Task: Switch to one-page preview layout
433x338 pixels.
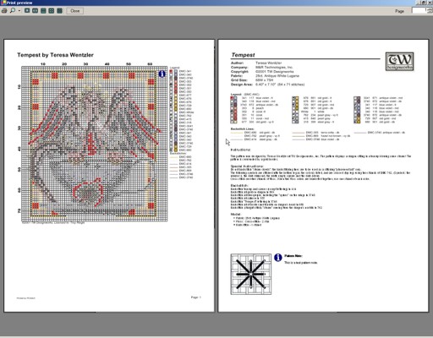Action: [x=27, y=11]
